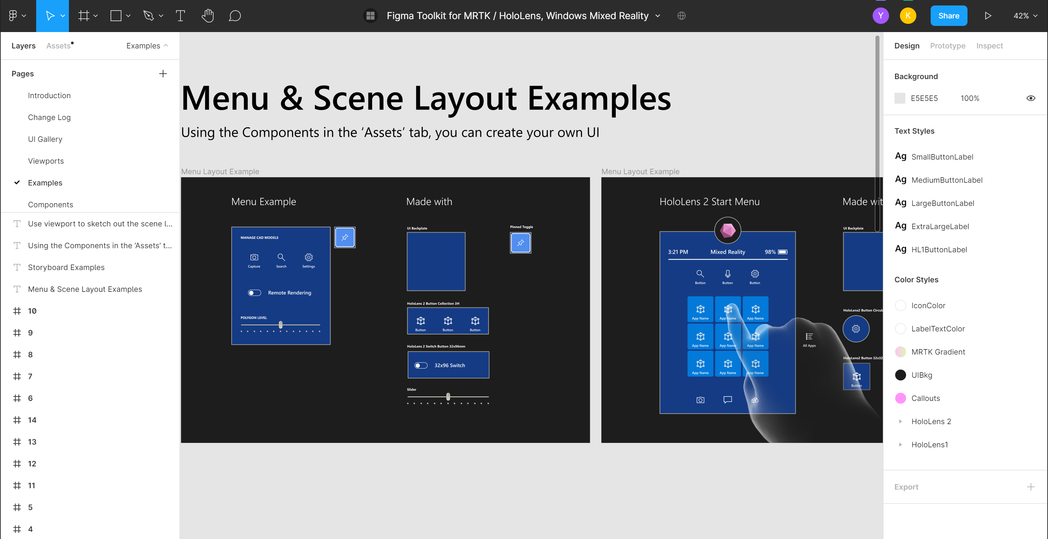Screen dimensions: 1048x539
Task: Click the Present/Play button
Action: 987,15
